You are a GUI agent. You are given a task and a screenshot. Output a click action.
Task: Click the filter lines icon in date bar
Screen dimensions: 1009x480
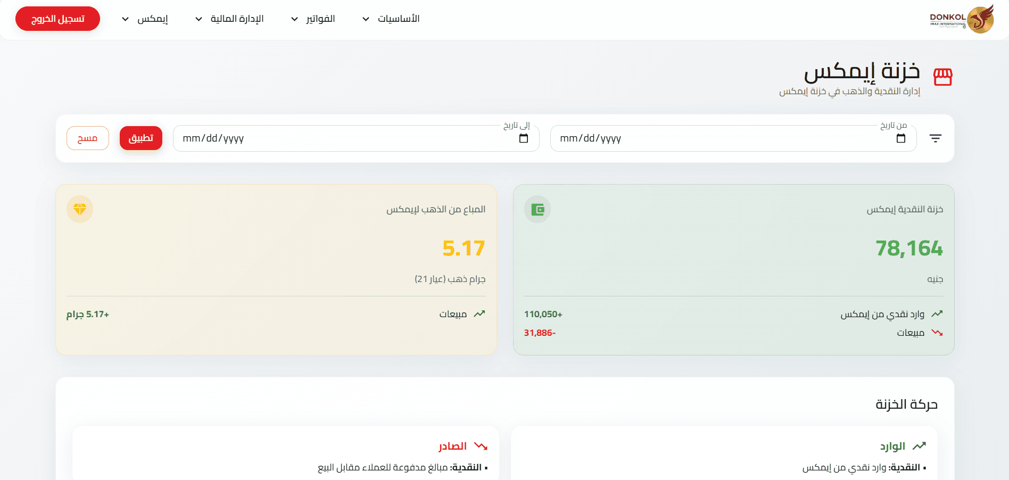click(x=936, y=138)
